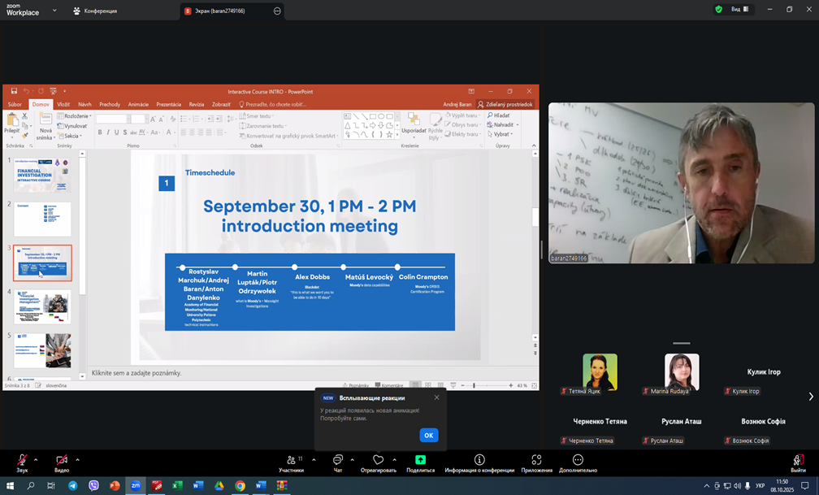Open Telegram from the Windows taskbar
This screenshot has height=495, width=819.
point(72,486)
